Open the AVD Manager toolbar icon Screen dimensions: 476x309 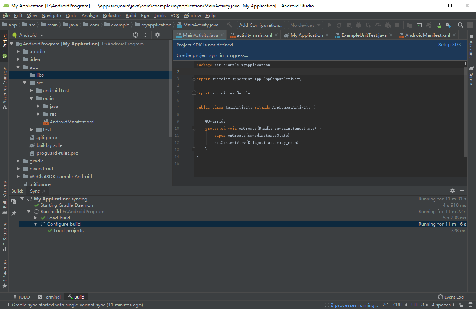438,25
